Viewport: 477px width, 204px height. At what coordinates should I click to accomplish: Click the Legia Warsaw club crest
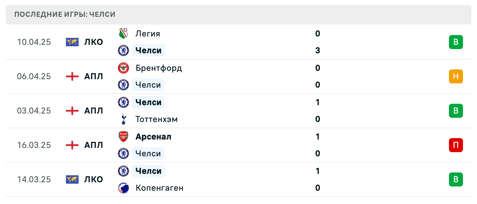tap(123, 34)
